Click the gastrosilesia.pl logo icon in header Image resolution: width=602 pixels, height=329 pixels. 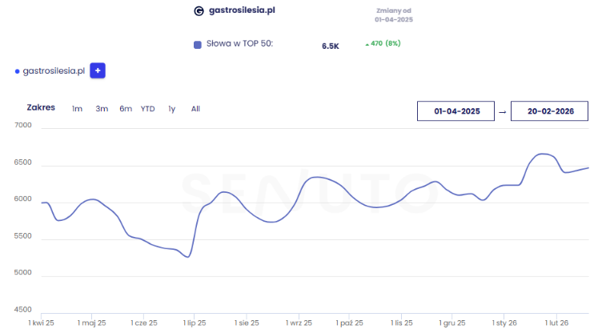point(199,11)
